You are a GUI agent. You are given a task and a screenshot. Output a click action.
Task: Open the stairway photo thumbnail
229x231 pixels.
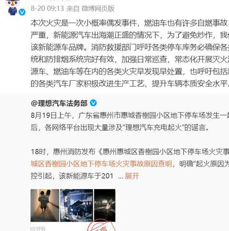click(x=45, y=205)
